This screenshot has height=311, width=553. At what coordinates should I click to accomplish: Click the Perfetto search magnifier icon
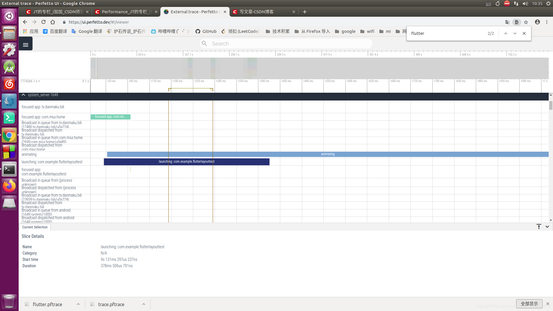tap(204, 43)
